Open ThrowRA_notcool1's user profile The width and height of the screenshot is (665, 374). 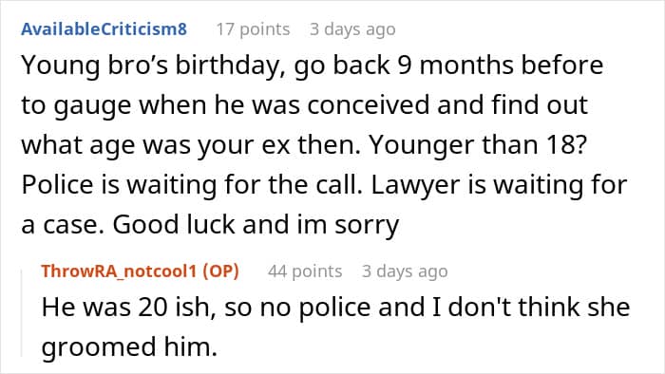(119, 271)
